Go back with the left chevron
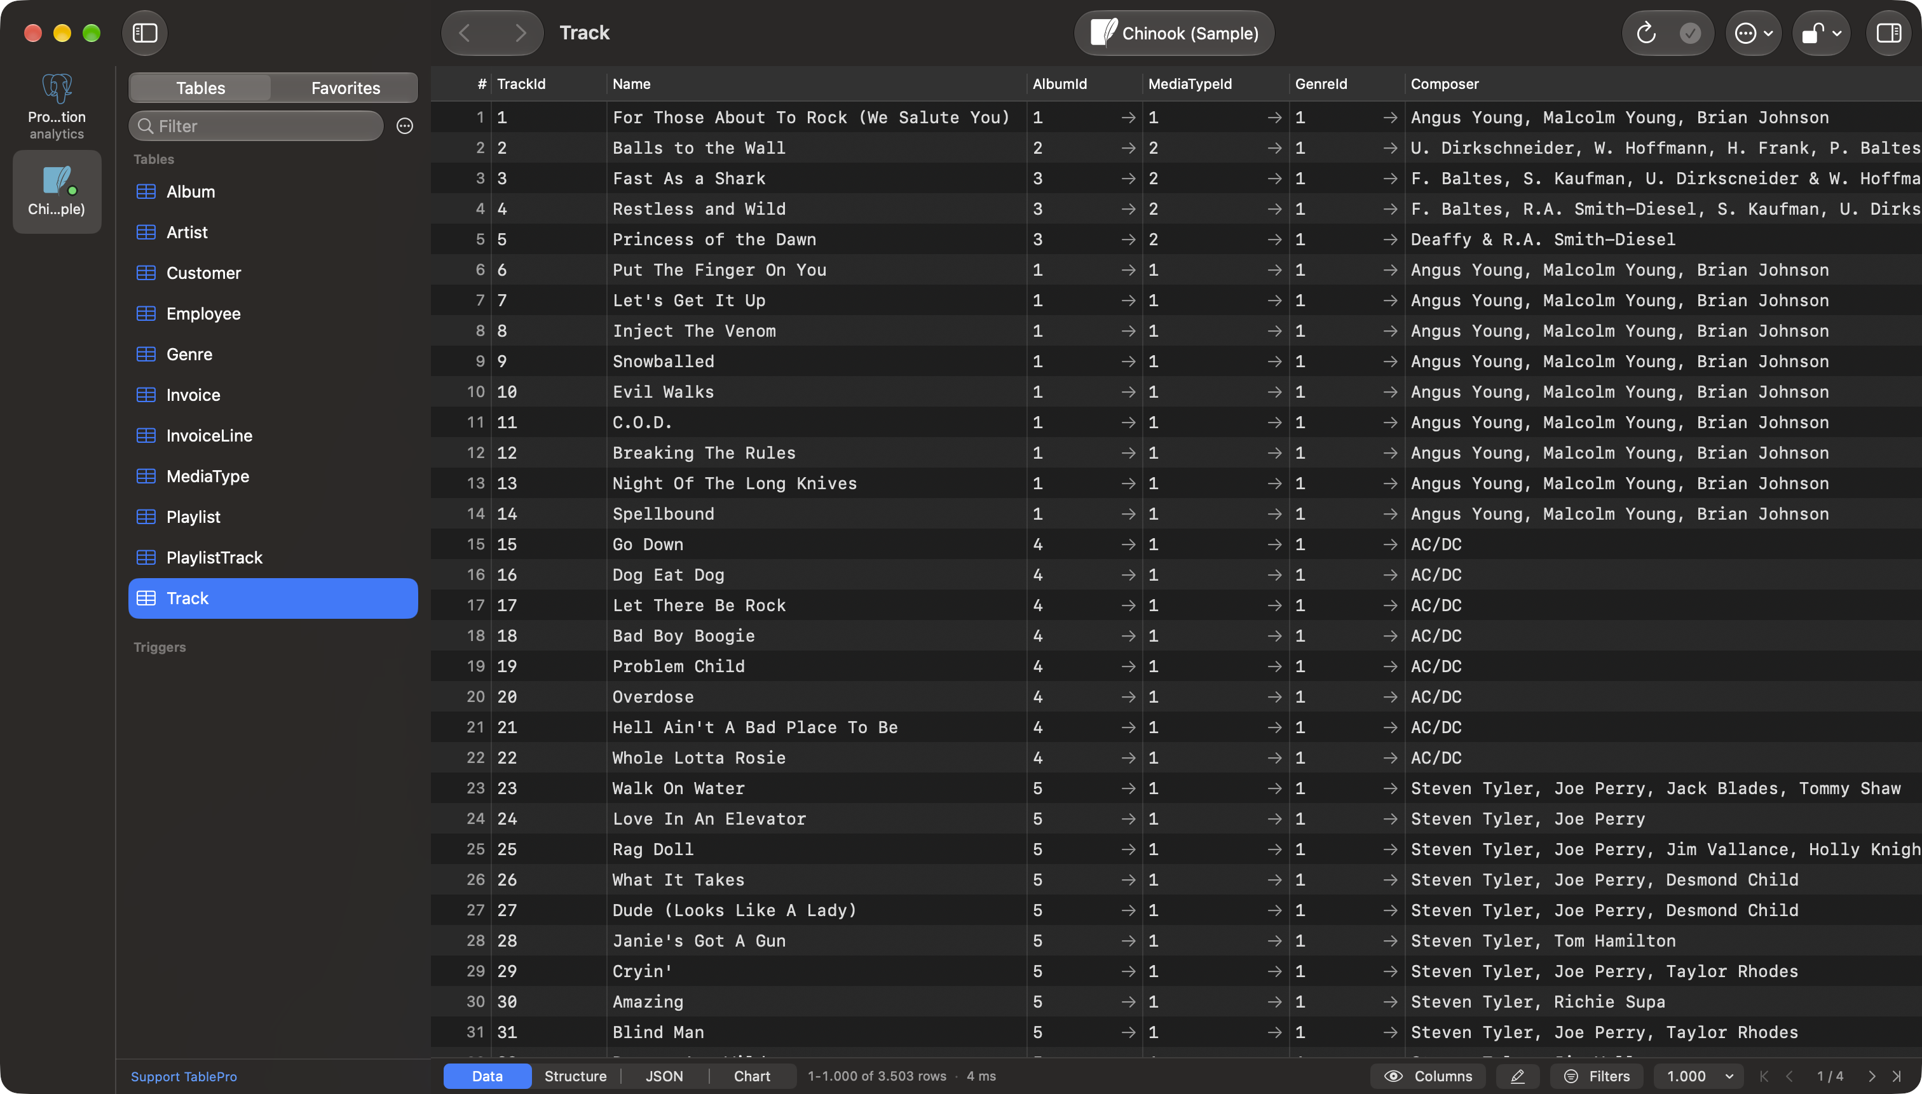 click(465, 33)
